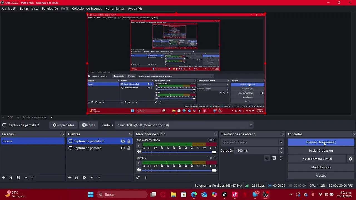Start the virtual camera

click(x=317, y=159)
